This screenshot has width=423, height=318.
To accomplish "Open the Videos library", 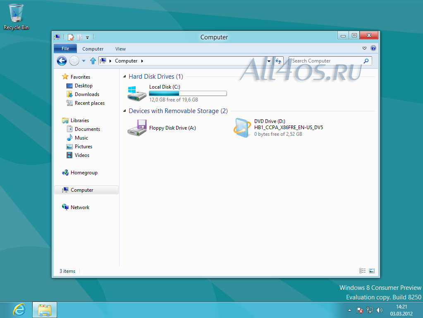I will (82, 155).
